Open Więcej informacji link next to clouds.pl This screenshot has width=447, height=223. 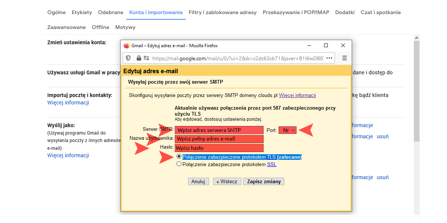[x=297, y=95]
